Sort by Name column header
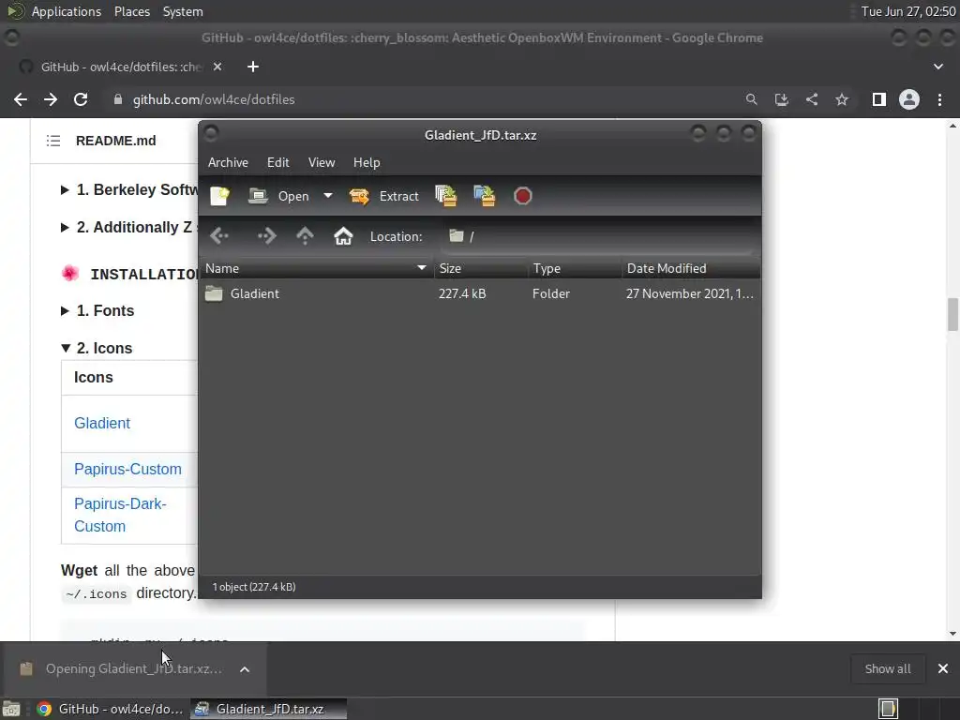 [316, 268]
